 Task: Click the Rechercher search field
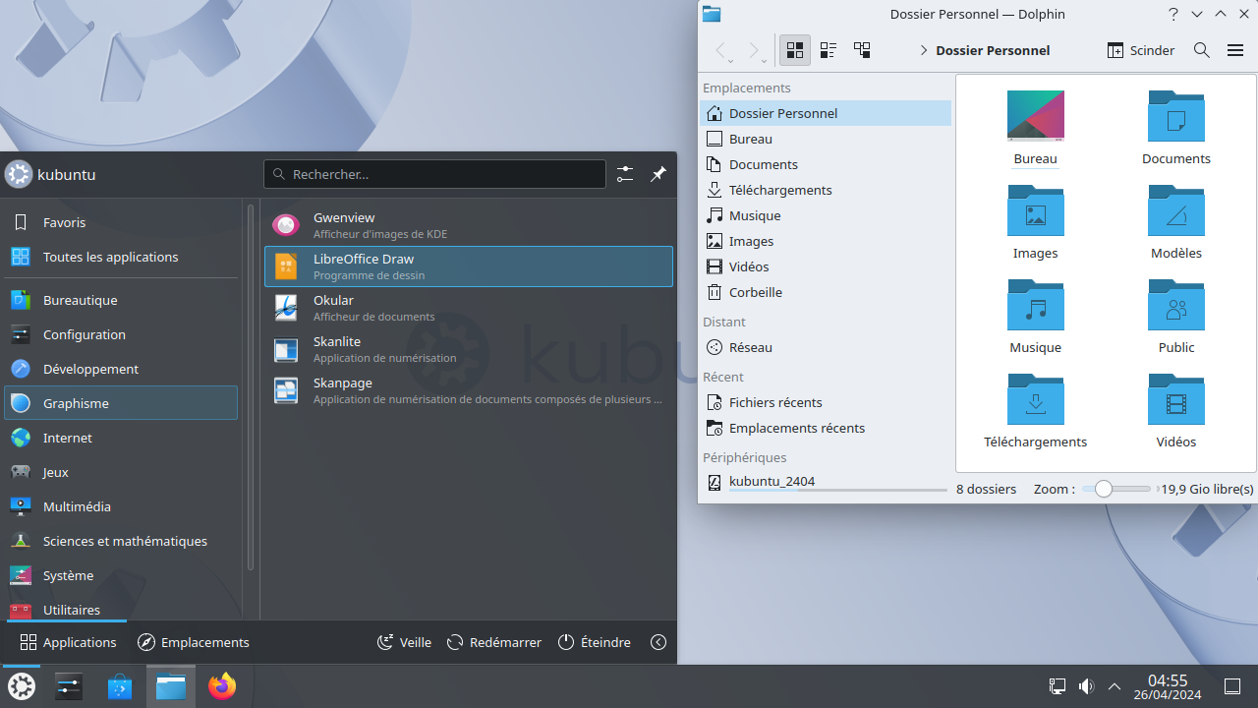click(435, 174)
